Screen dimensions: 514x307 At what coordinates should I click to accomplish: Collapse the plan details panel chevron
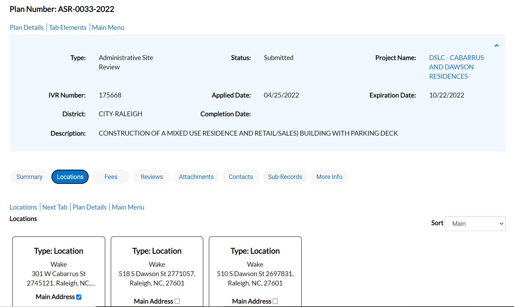pos(496,45)
